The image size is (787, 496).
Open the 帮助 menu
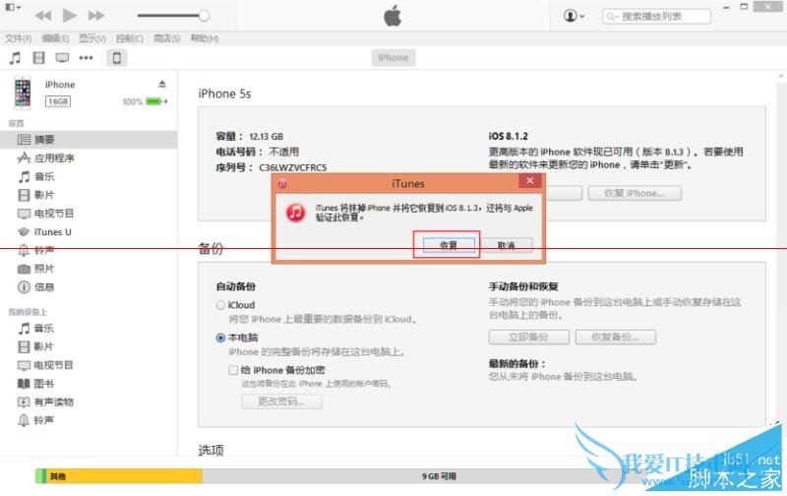click(205, 38)
